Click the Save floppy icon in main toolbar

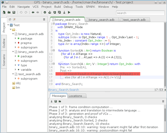point(14,12)
